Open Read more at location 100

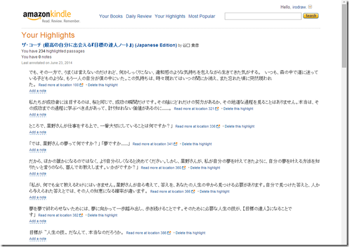pyautogui.click(x=59, y=85)
